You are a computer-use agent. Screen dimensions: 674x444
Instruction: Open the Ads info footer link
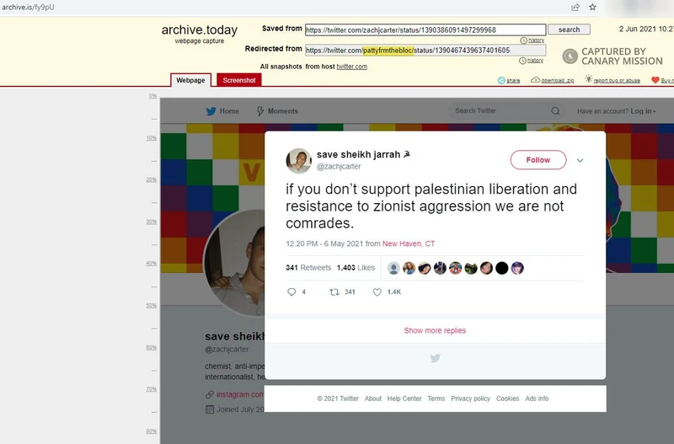537,399
